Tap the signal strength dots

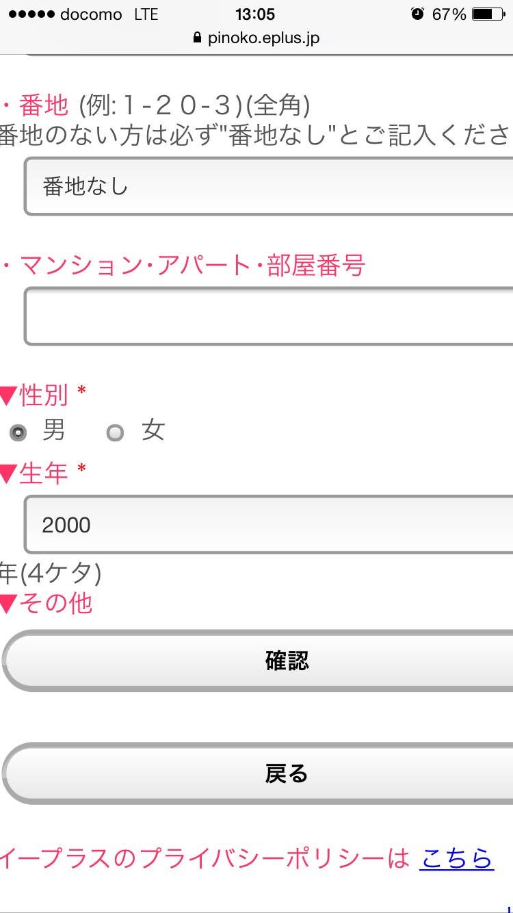[x=31, y=14]
